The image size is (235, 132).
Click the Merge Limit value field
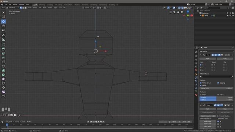(216, 88)
